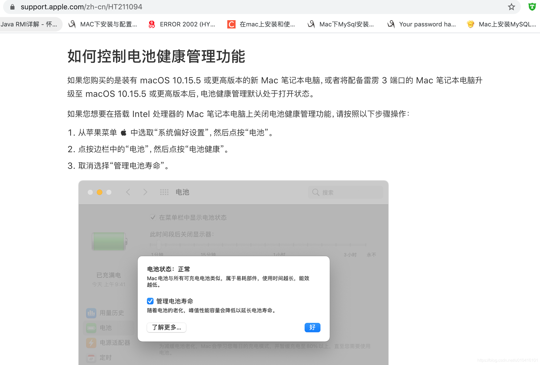Image resolution: width=540 pixels, height=365 pixels.
Task: Click the display sleep time slider handle
Action: click(x=159, y=245)
